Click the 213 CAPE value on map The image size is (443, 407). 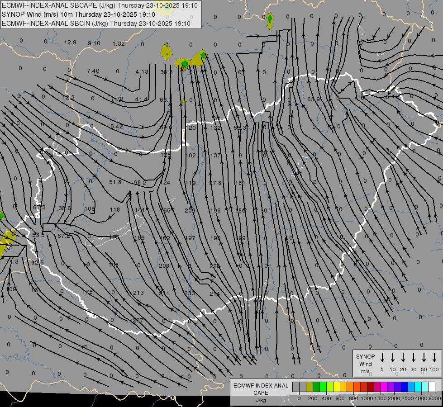138,293
